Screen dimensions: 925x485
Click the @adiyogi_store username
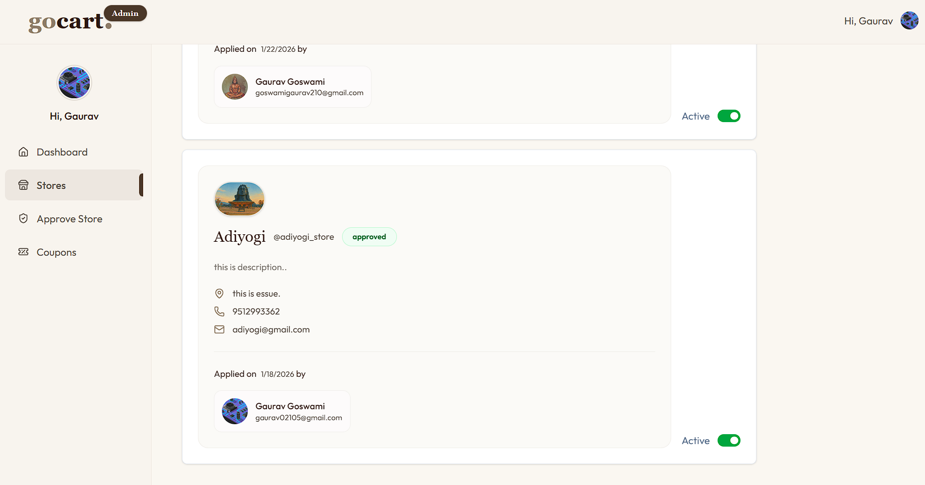(304, 237)
